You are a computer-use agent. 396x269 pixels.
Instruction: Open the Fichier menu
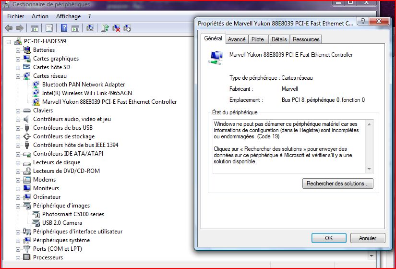[x=16, y=16]
